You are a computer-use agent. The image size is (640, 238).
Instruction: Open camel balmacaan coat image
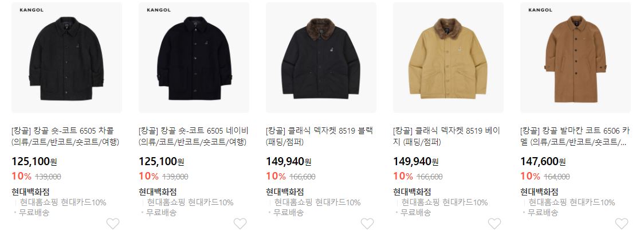575,57
